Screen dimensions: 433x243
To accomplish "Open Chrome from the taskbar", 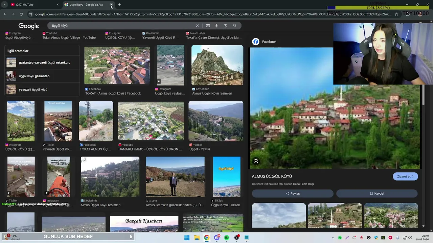I will point(207,238).
